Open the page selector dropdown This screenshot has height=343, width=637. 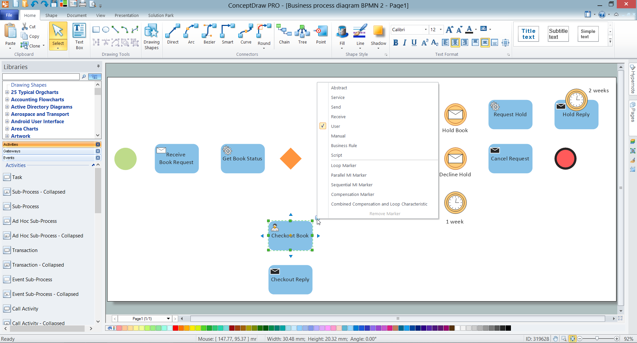coord(168,319)
